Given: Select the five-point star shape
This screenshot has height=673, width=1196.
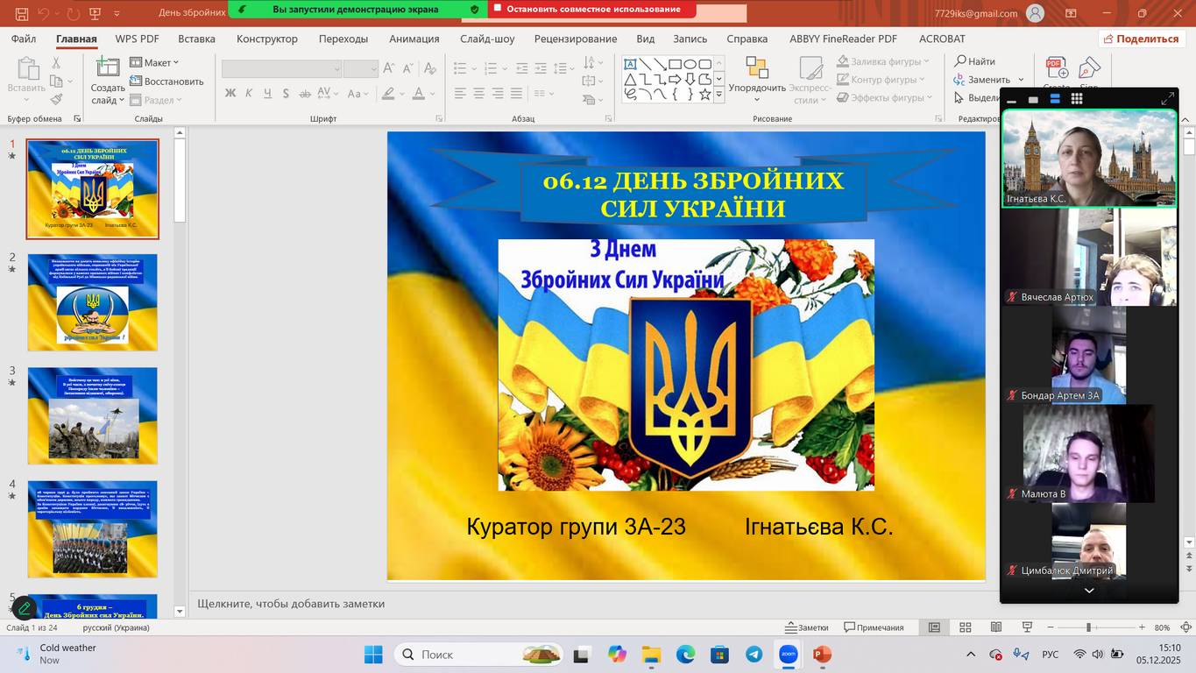Looking at the screenshot, I should tap(704, 94).
